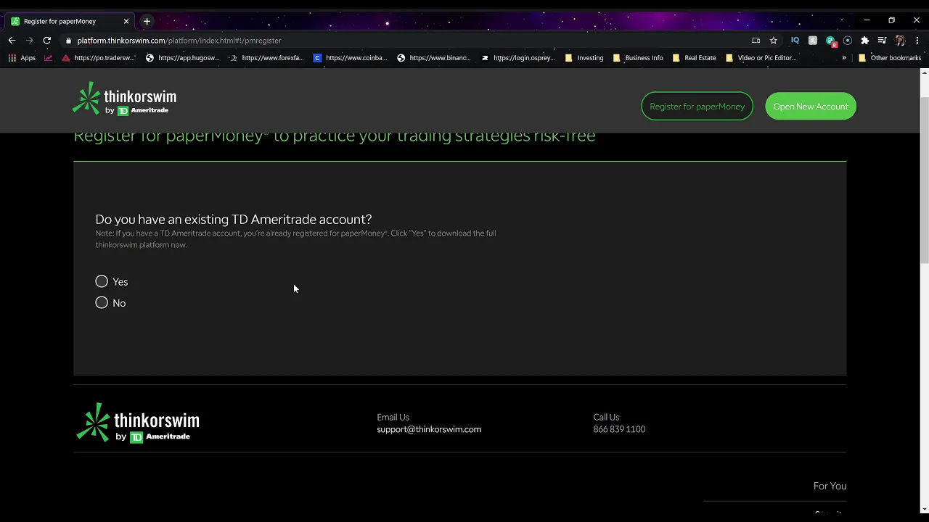Open binanc... bookmark

(x=434, y=58)
